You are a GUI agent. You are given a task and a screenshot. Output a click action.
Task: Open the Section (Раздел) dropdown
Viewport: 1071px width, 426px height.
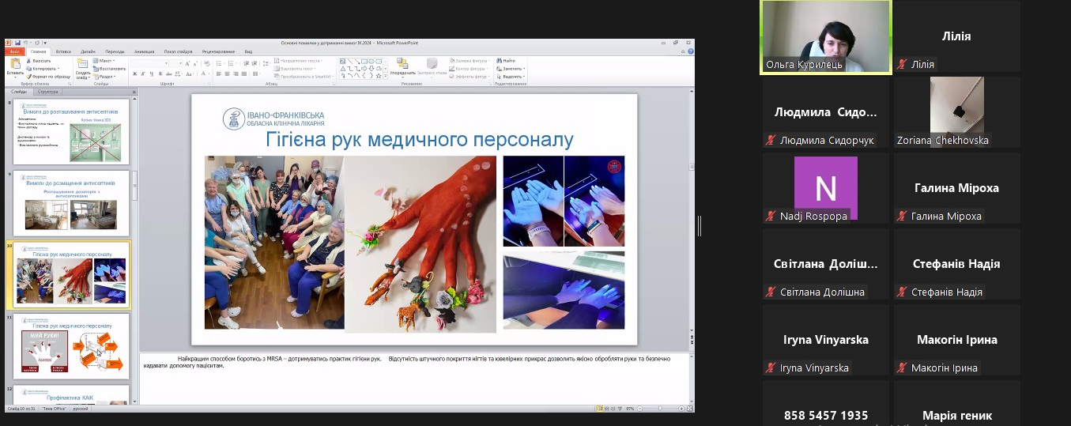[x=107, y=77]
